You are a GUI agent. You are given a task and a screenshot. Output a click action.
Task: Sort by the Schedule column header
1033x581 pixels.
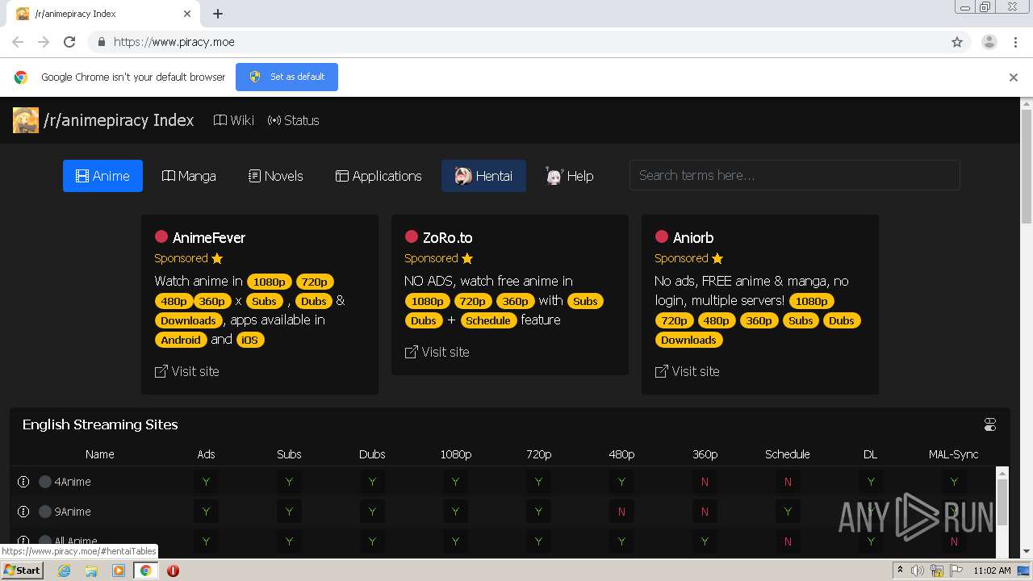[x=788, y=454]
